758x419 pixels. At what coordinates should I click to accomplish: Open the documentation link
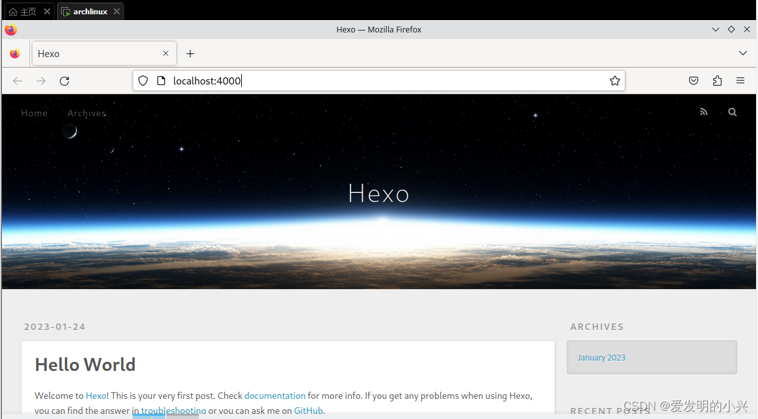pyautogui.click(x=274, y=396)
